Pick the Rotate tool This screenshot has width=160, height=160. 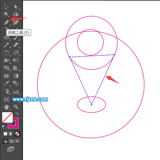coord(7,53)
